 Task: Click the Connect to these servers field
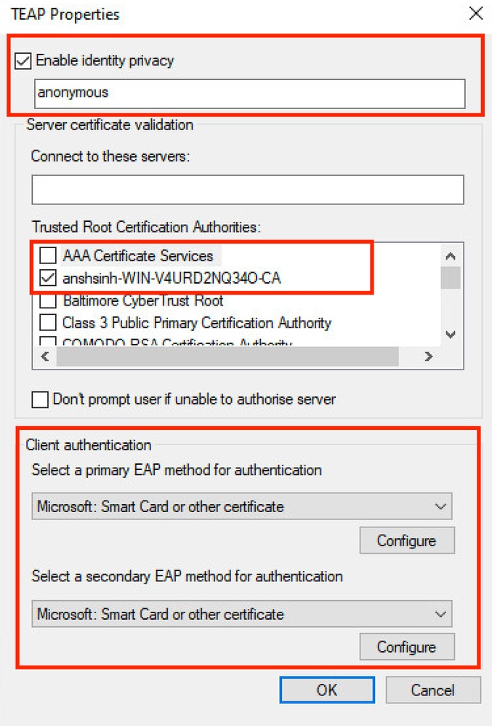247,189
